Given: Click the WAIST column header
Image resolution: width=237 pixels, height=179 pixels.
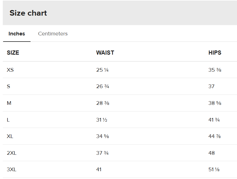Looking at the screenshot, I should pyautogui.click(x=105, y=53).
